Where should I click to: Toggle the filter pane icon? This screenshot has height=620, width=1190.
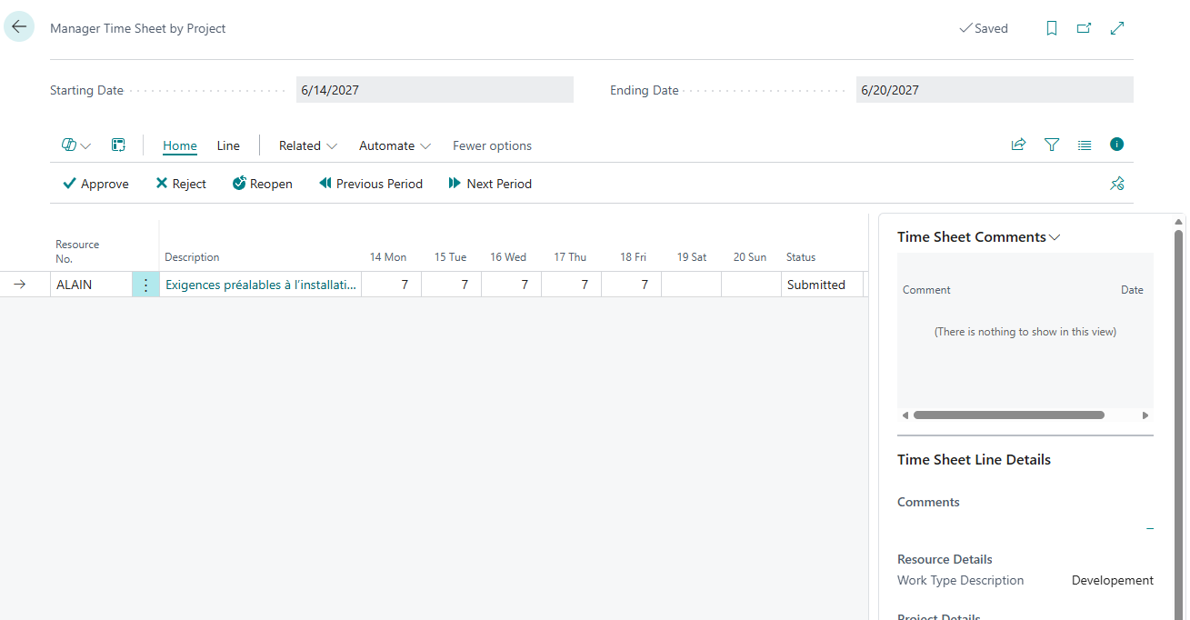click(1052, 145)
